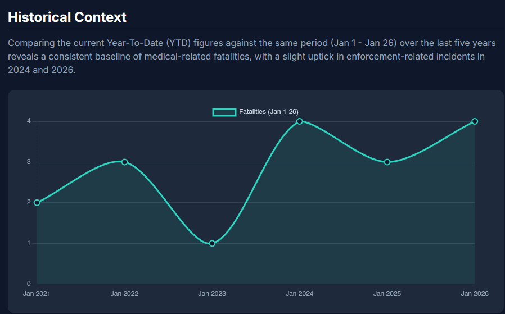Click the Jan 2023 x-axis label
505x314 pixels.
click(x=212, y=294)
